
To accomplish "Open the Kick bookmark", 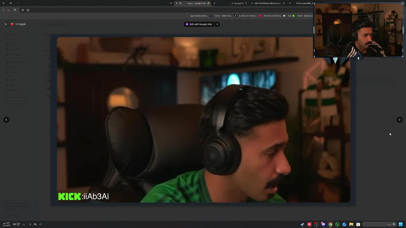I will click(x=291, y=16).
